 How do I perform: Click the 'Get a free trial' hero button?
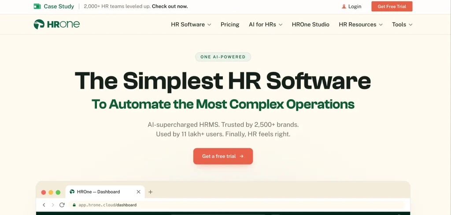[x=223, y=156]
